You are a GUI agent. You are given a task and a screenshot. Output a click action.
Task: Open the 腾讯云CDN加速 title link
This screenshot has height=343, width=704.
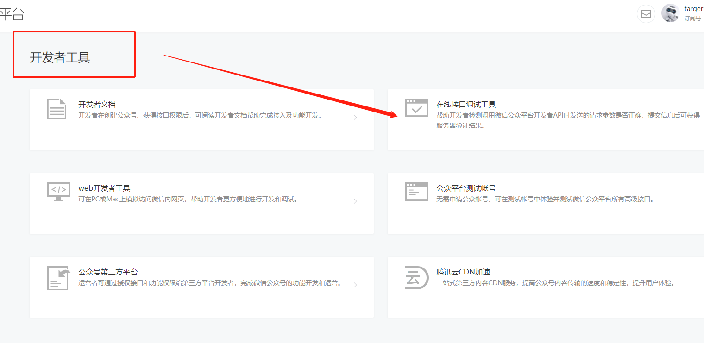pyautogui.click(x=463, y=272)
